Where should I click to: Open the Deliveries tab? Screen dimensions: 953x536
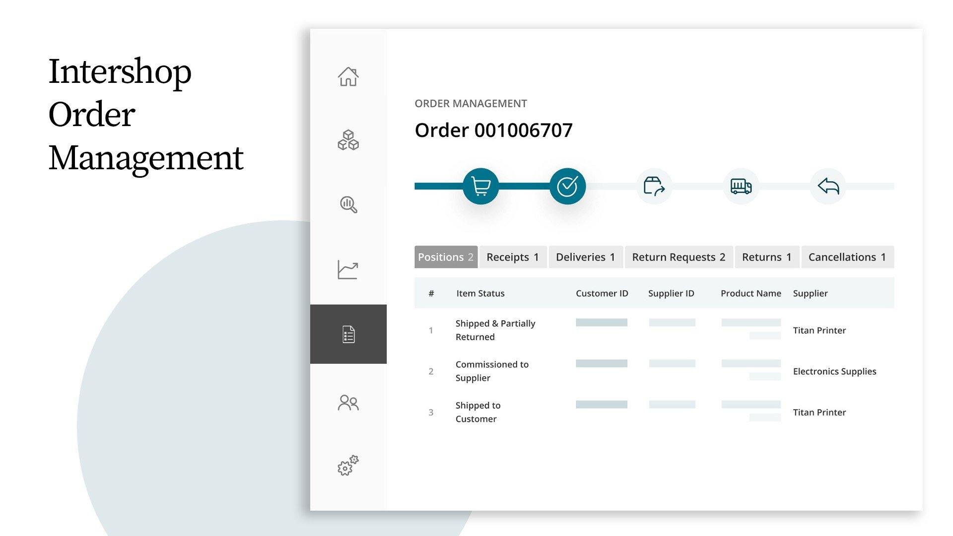(x=585, y=257)
